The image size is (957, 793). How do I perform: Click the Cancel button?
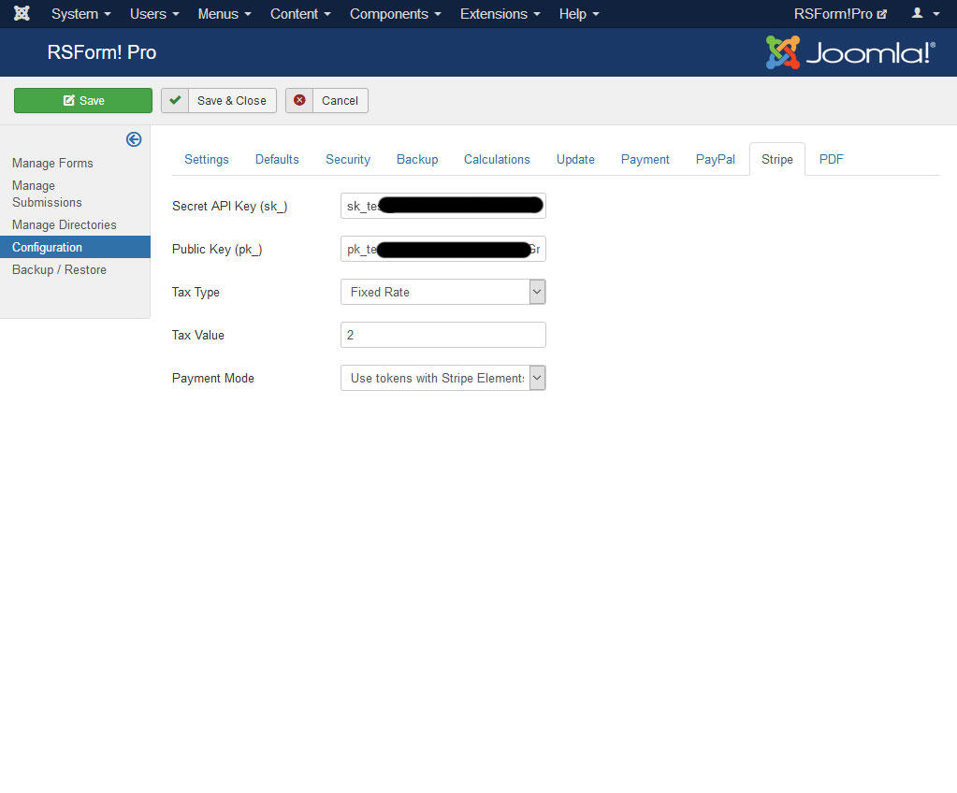[x=326, y=101]
